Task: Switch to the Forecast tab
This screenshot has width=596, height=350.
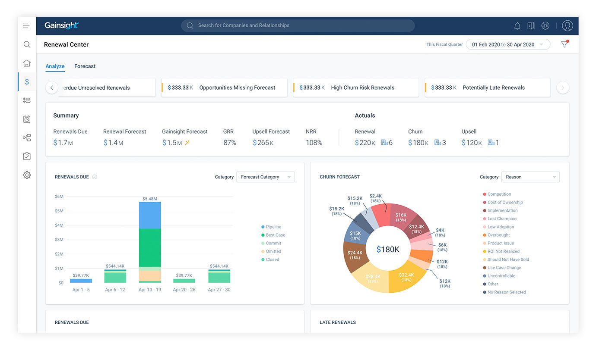Action: tap(85, 66)
